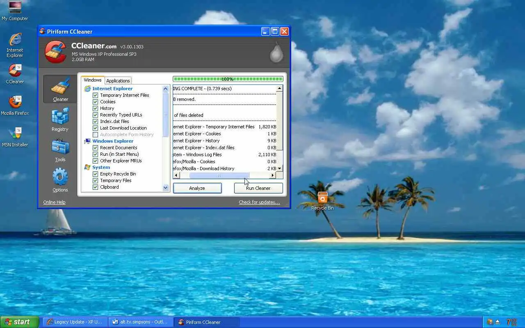This screenshot has height=328, width=525.
Task: Click the System group icon in list
Action: click(x=87, y=167)
